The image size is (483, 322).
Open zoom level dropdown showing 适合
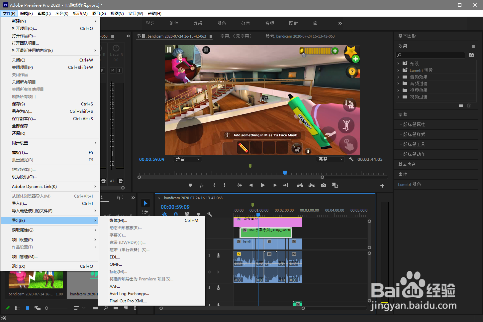pyautogui.click(x=188, y=159)
